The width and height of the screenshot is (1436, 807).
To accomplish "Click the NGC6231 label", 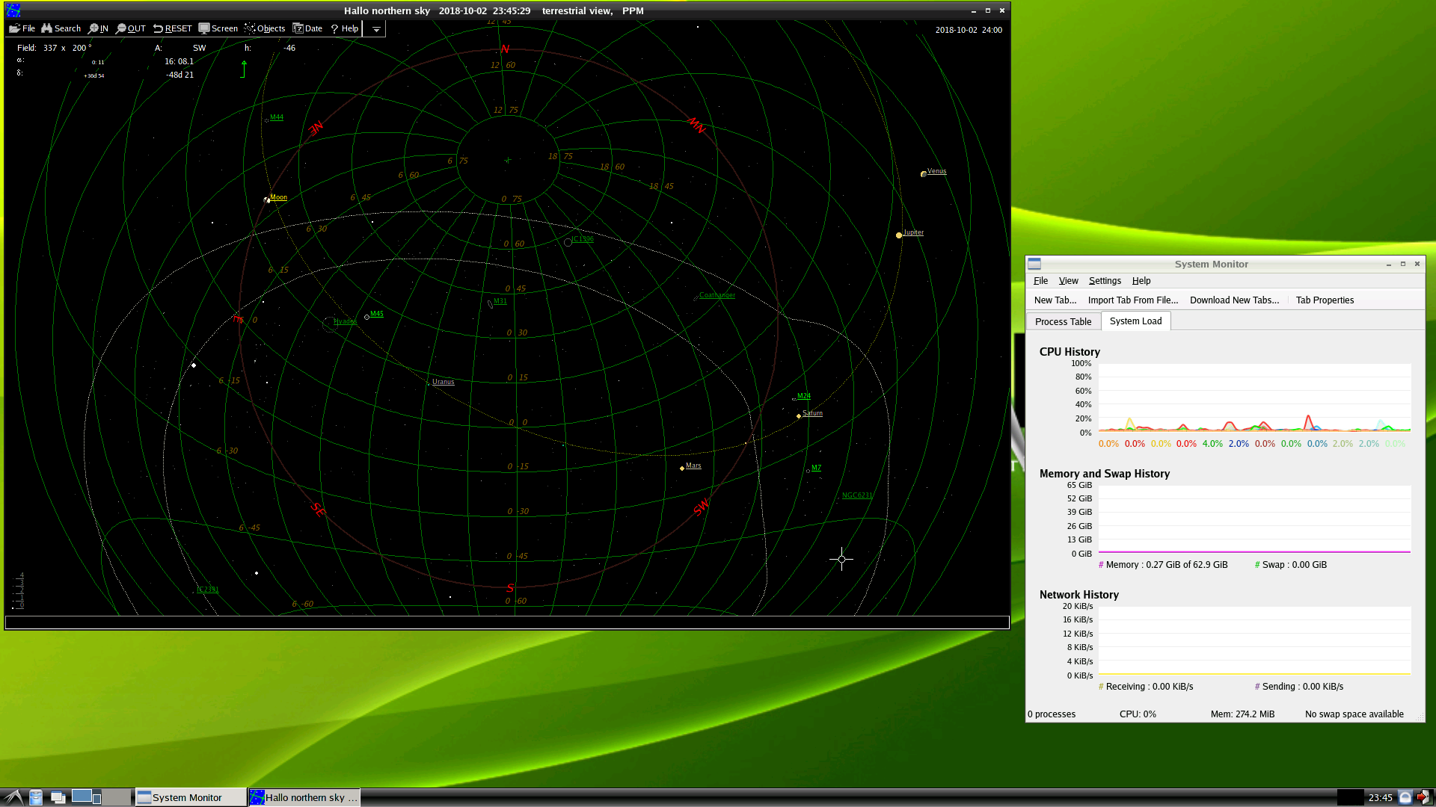I will (857, 495).
